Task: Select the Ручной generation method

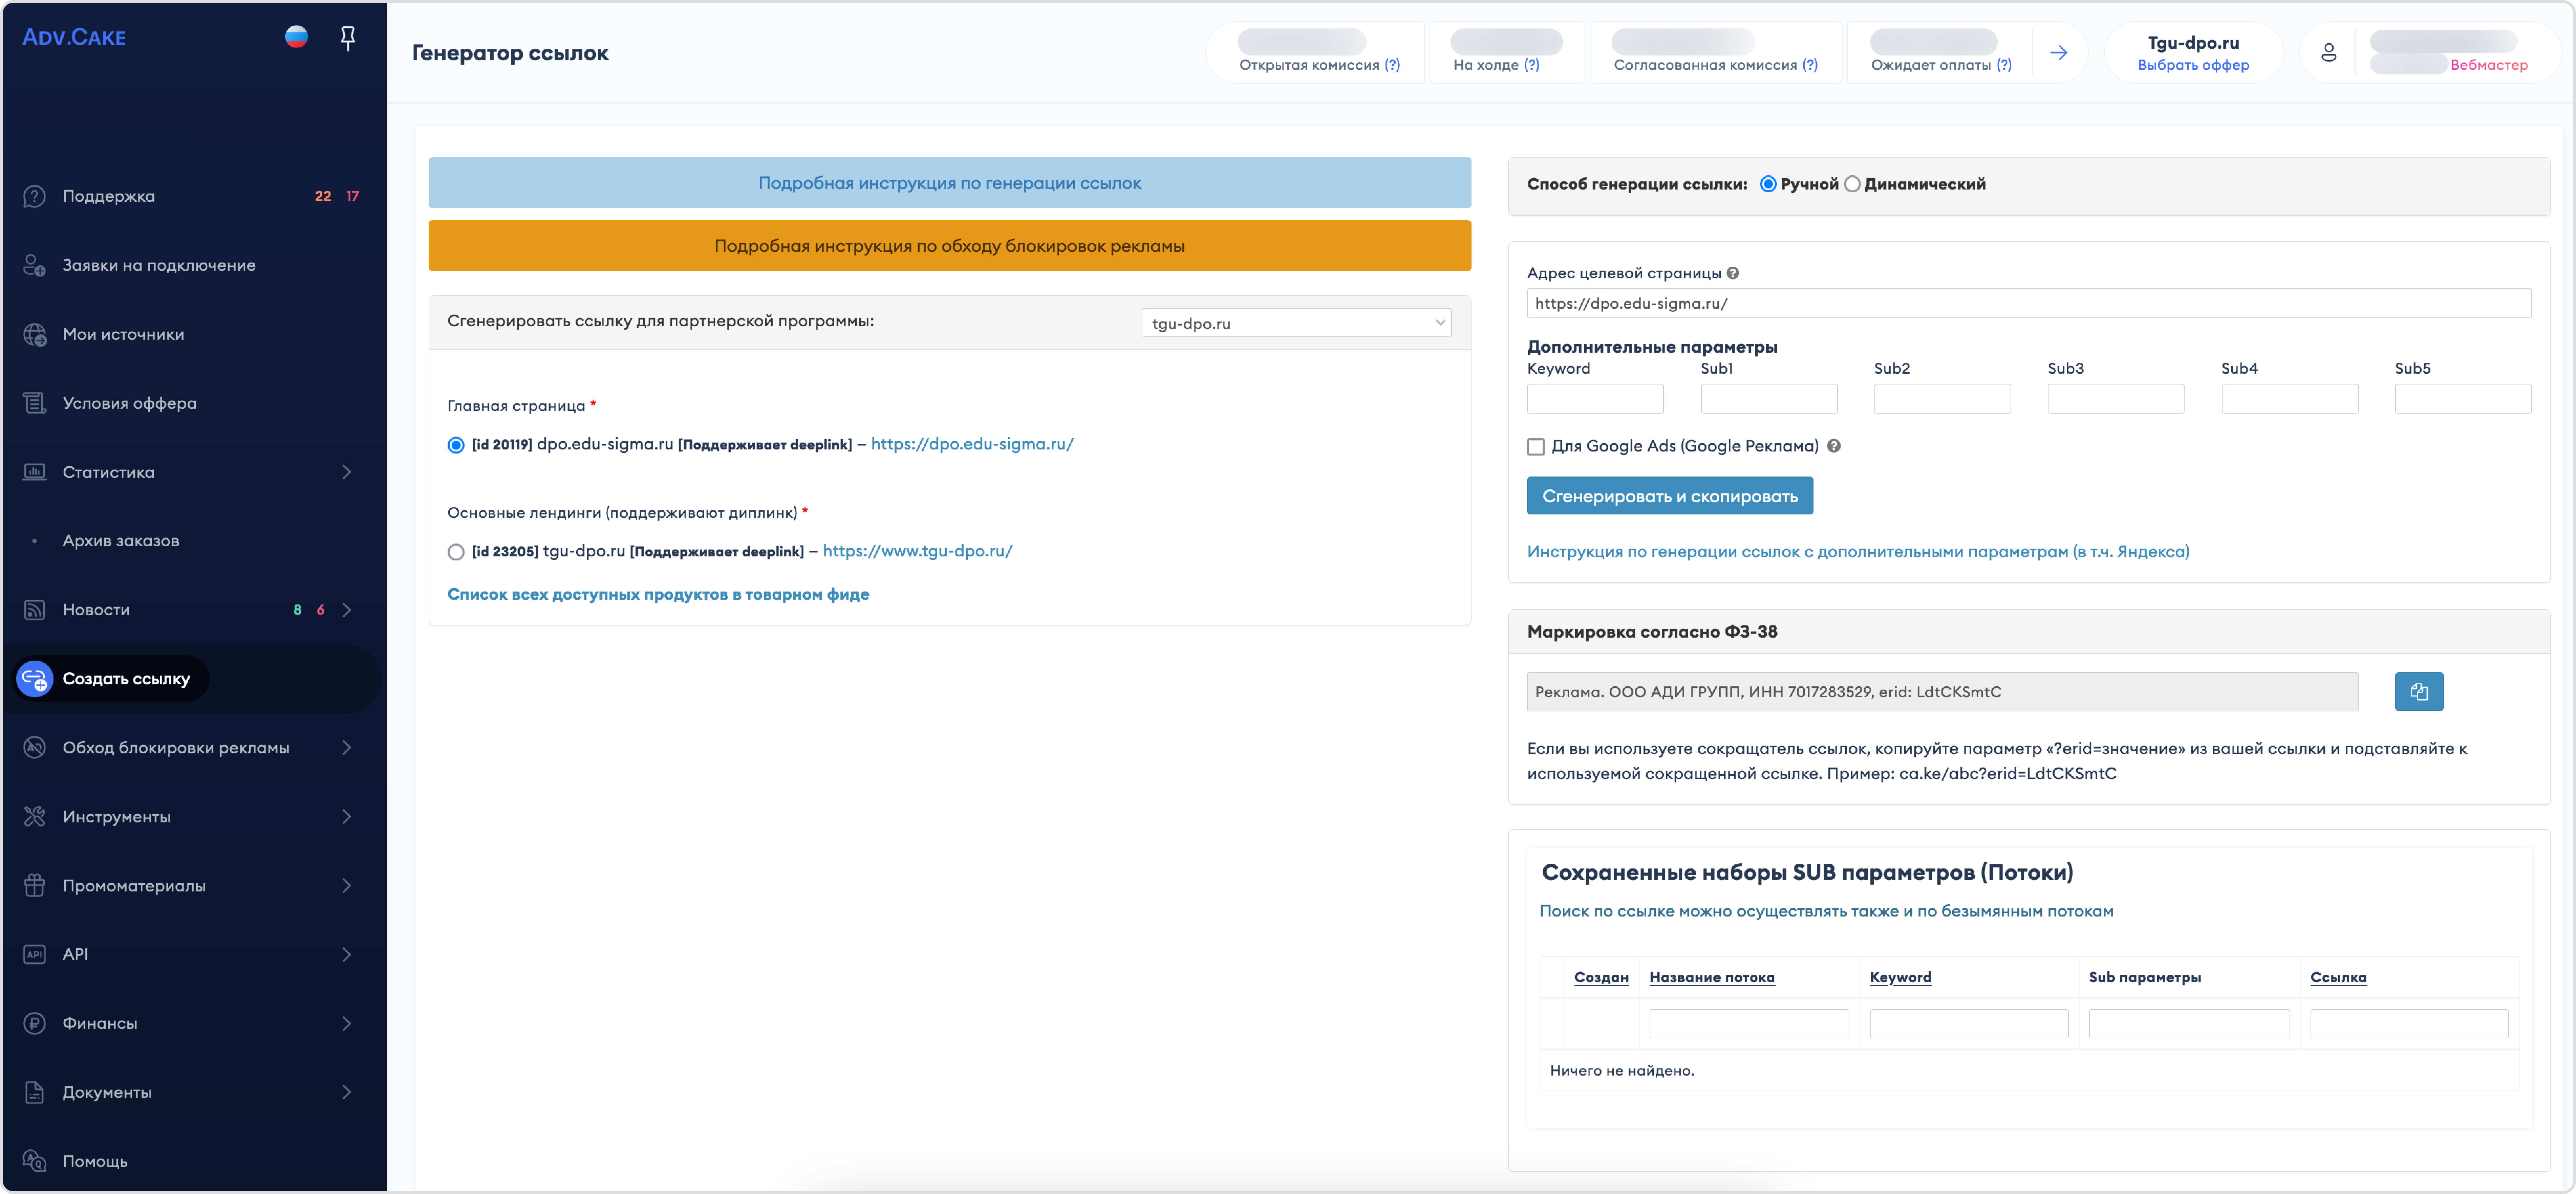Action: coord(1768,184)
